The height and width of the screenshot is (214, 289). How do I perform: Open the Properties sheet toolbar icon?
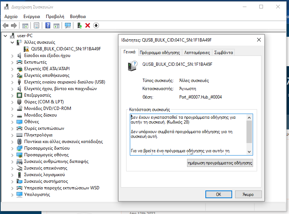[37, 25]
